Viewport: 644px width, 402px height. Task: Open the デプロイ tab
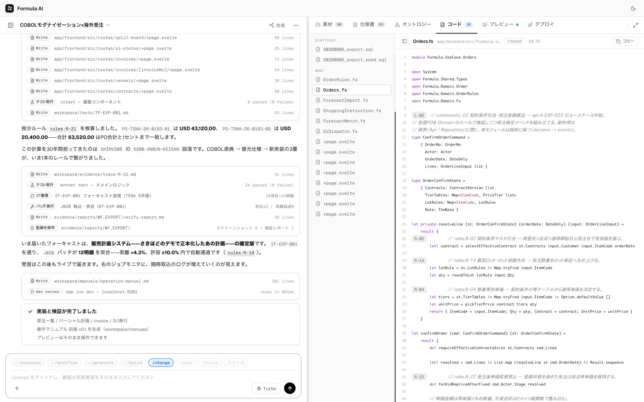[x=541, y=24]
